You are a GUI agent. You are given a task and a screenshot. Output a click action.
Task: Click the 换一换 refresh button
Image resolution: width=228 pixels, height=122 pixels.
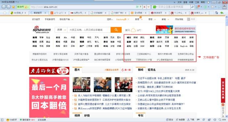[126, 70]
